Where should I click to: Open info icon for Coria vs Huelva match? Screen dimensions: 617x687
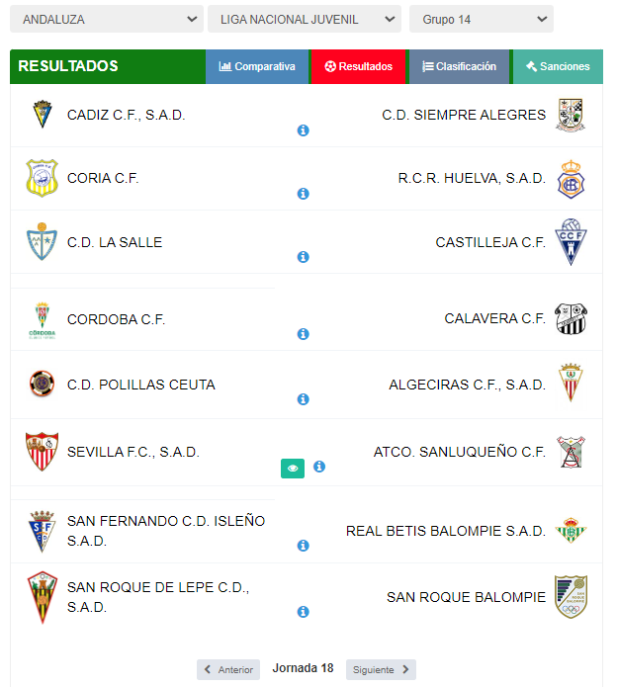point(303,193)
